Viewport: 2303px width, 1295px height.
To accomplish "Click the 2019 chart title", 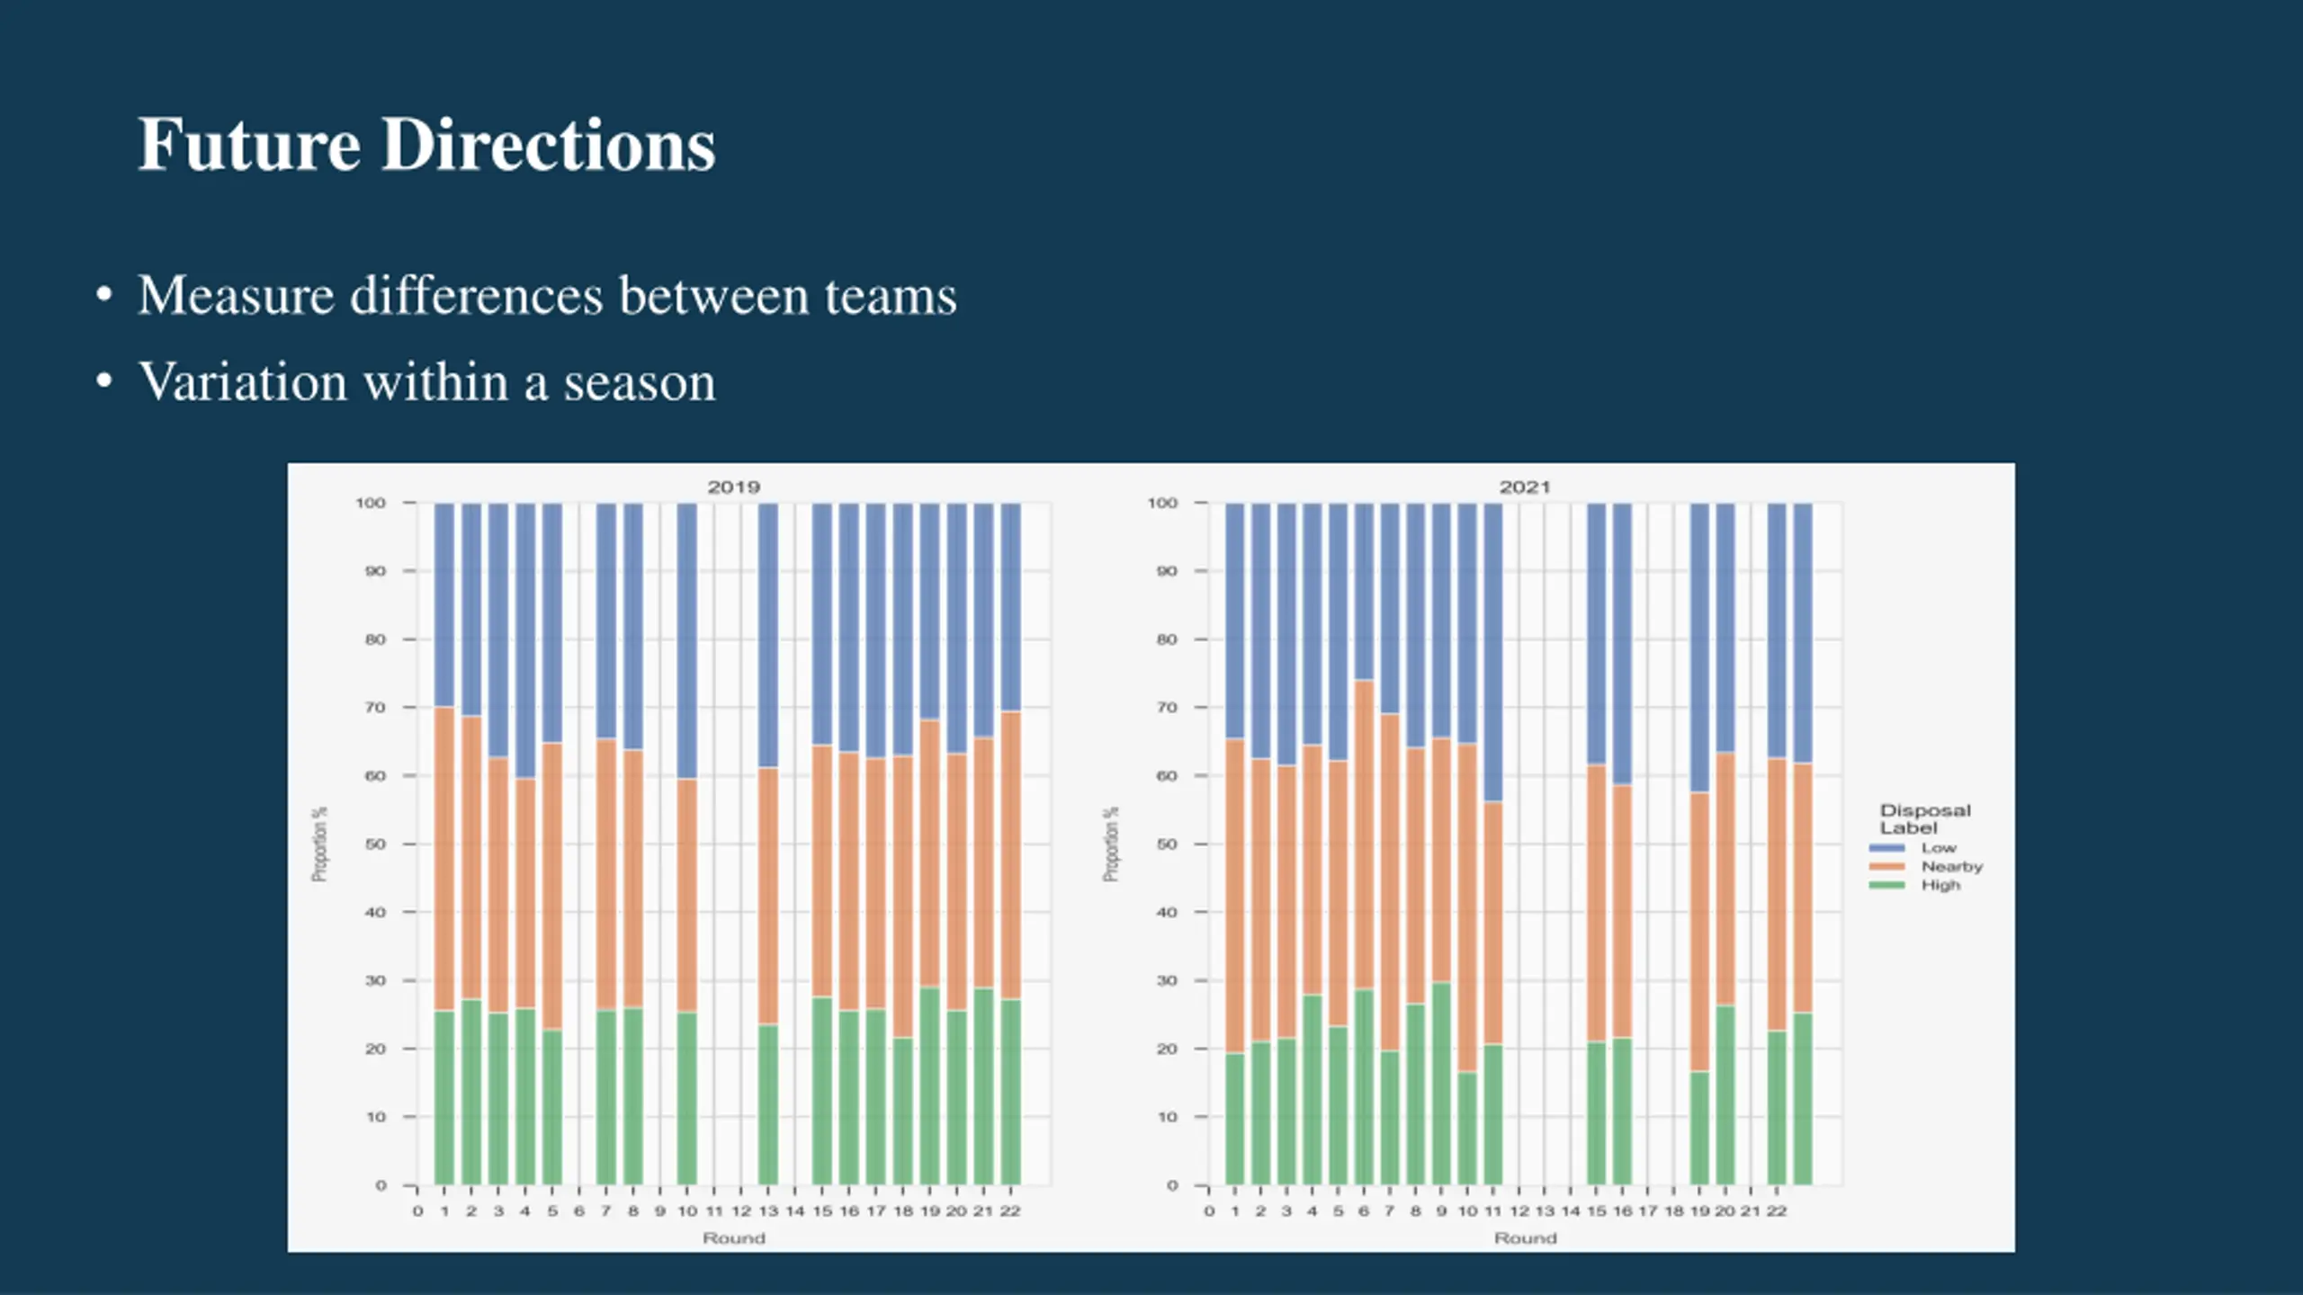I will (x=734, y=487).
